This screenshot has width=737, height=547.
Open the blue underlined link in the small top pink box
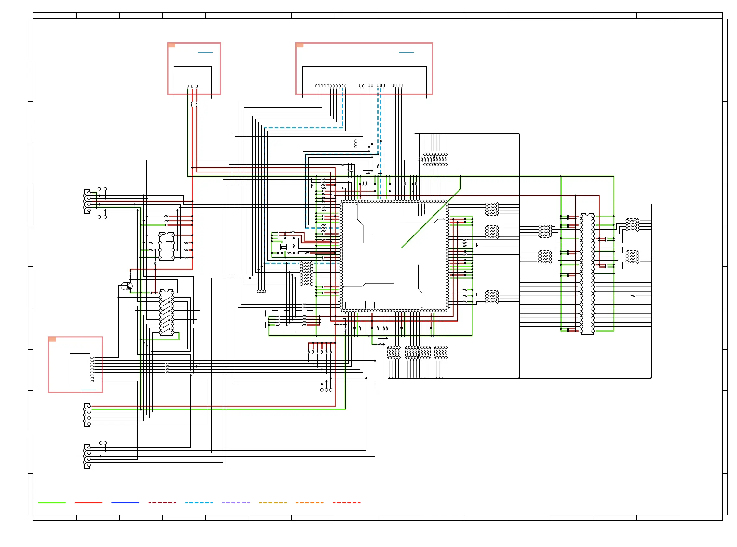point(205,52)
